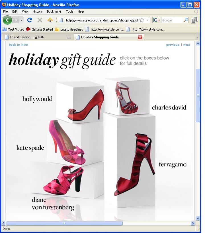Close the Holiday Shopping Guide tab
This screenshot has height=233, width=205.
pos(140,37)
